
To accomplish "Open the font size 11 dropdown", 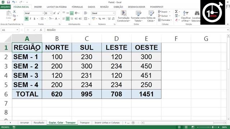I will 51,13.
